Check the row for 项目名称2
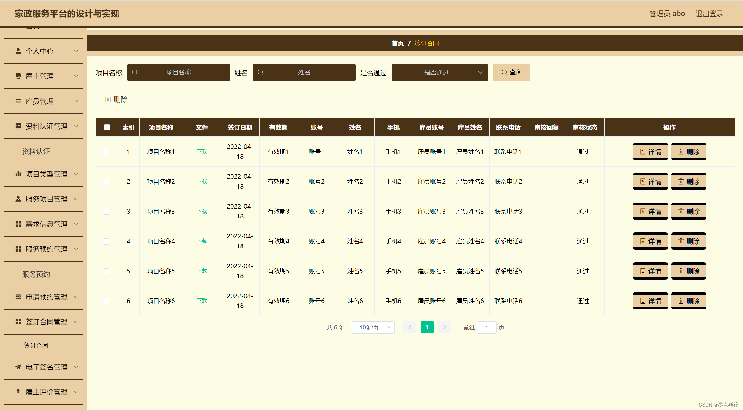Image resolution: width=743 pixels, height=410 pixels. [x=106, y=182]
